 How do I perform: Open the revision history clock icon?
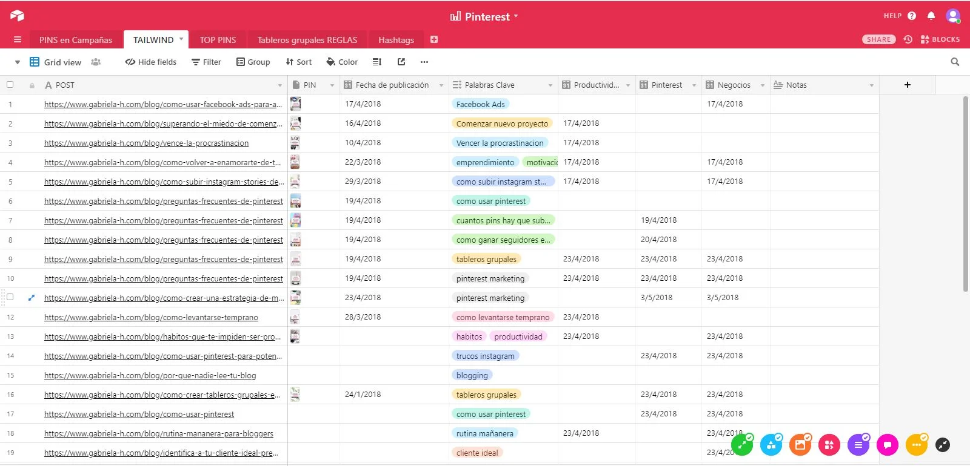908,39
